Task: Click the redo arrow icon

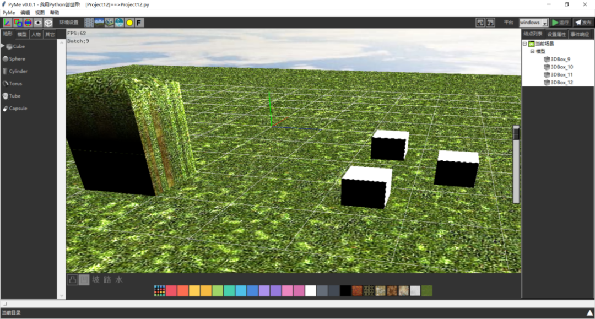Action: (491, 23)
